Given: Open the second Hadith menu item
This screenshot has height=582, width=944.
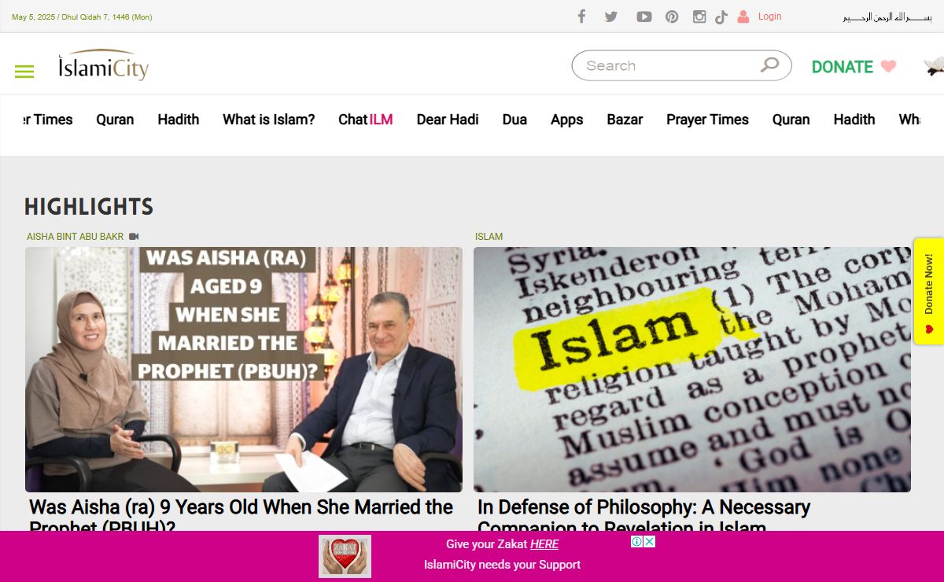Looking at the screenshot, I should coord(854,120).
